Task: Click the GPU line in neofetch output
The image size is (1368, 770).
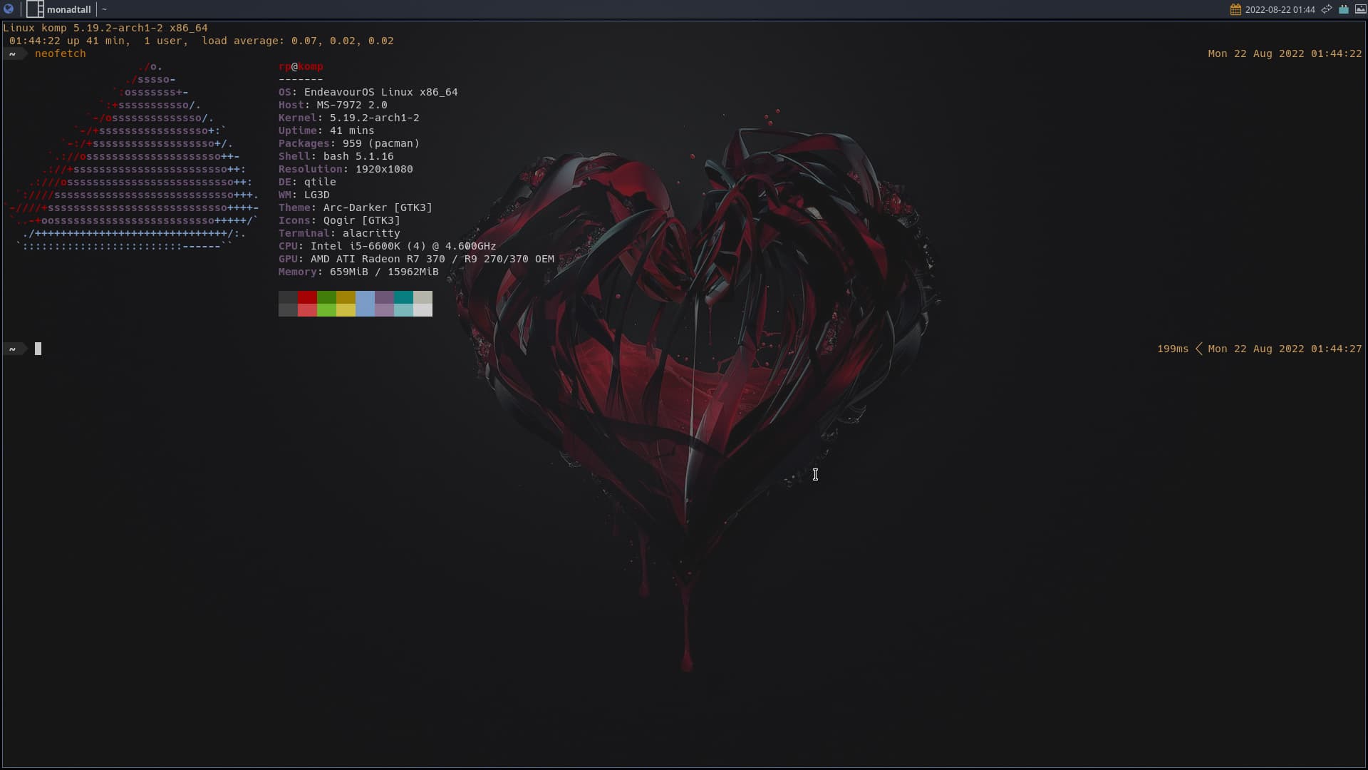Action: pyautogui.click(x=416, y=259)
